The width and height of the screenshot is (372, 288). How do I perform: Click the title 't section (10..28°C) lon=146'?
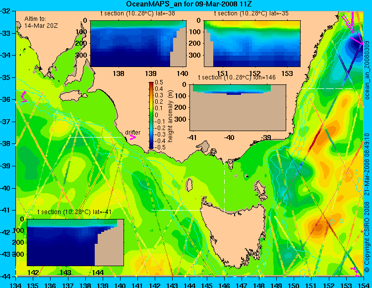tap(237, 77)
